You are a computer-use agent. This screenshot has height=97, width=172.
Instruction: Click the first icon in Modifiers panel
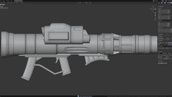pos(158,38)
